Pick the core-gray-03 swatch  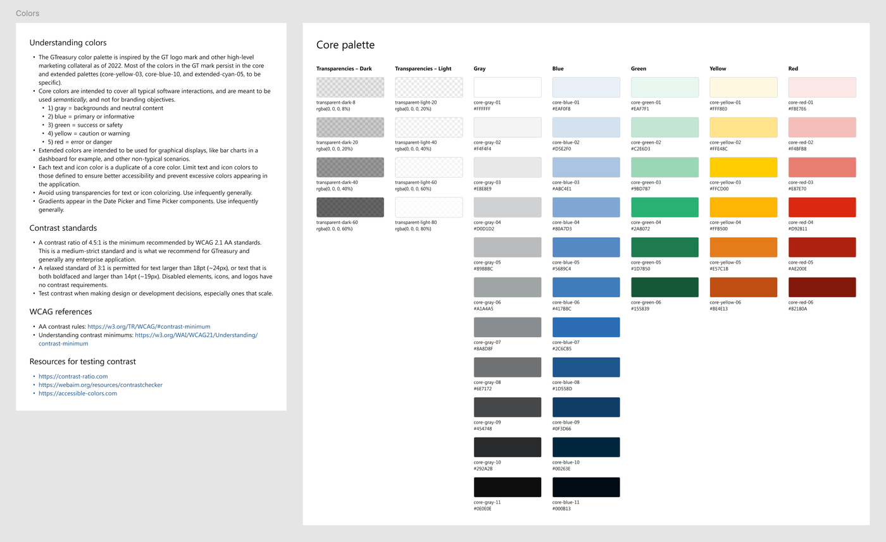(x=508, y=168)
